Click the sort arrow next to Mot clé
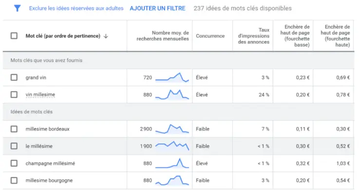This screenshot has width=359, height=190. coord(106,36)
